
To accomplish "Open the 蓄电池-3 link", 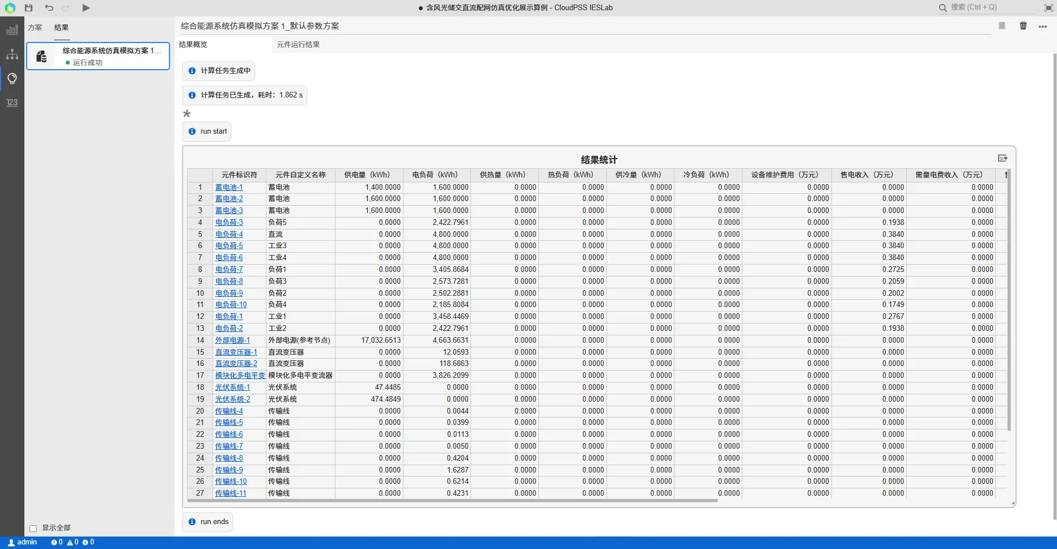I will pos(229,211).
